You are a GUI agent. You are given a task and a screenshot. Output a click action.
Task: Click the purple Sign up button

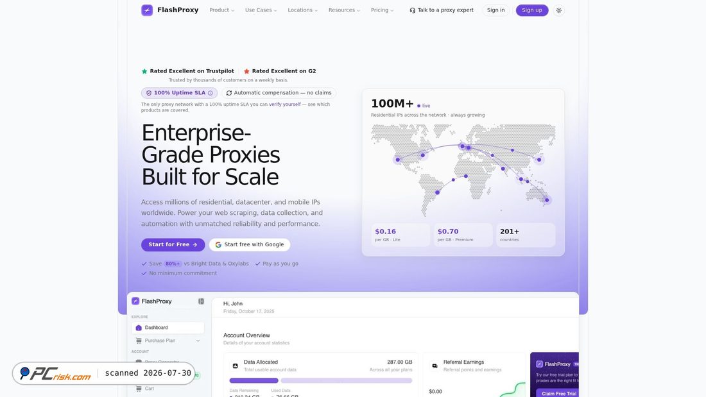click(x=532, y=10)
